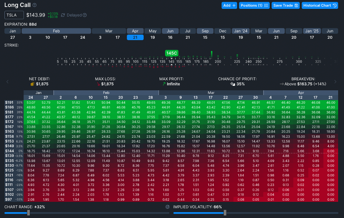Adjust the Chart Range slider handle

pyautogui.click(x=28, y=212)
